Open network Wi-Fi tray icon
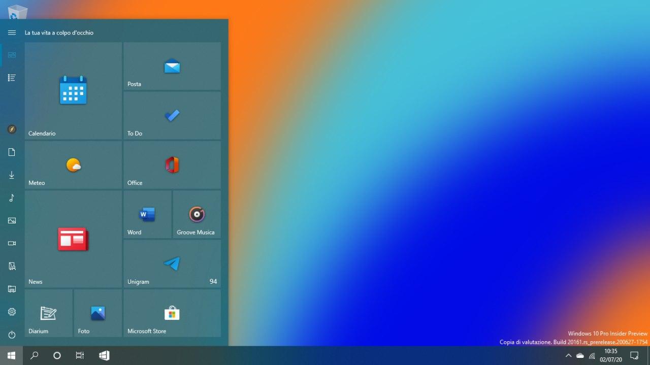Image resolution: width=650 pixels, height=365 pixels. click(592, 355)
